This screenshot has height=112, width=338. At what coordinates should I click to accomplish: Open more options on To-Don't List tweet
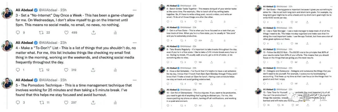click(135, 43)
